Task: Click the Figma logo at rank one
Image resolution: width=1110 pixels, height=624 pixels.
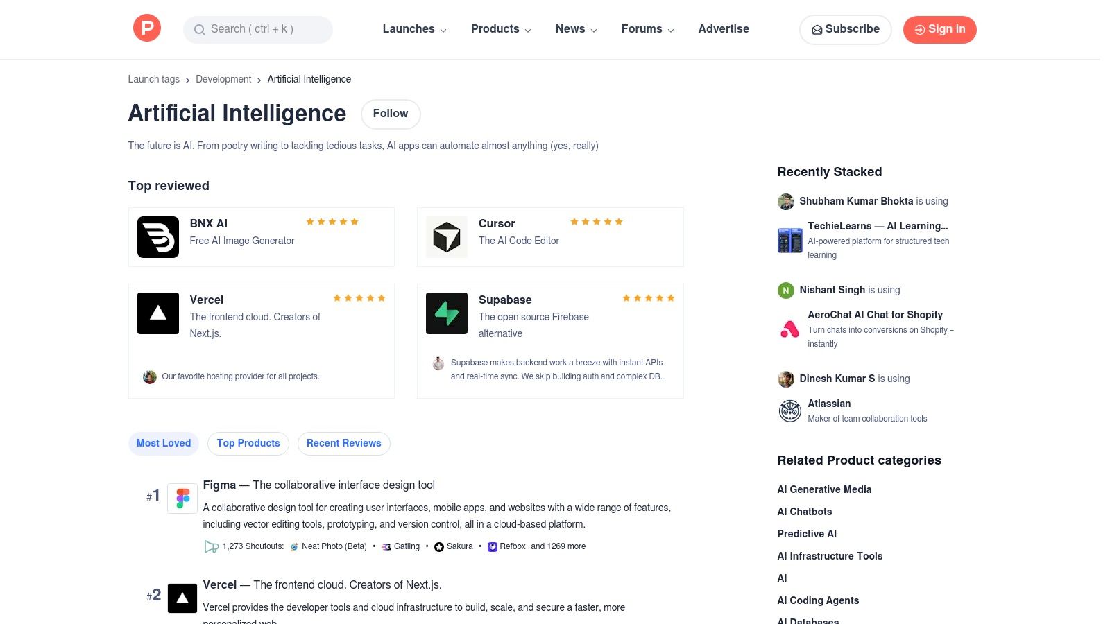Action: point(182,499)
